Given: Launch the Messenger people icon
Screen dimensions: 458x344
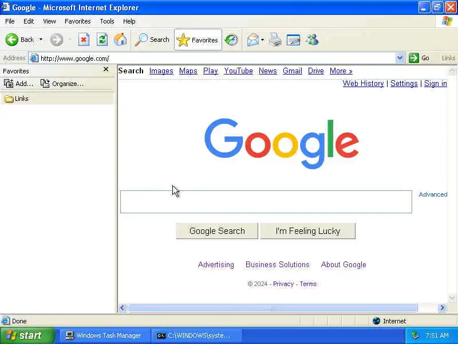Looking at the screenshot, I should [x=312, y=40].
